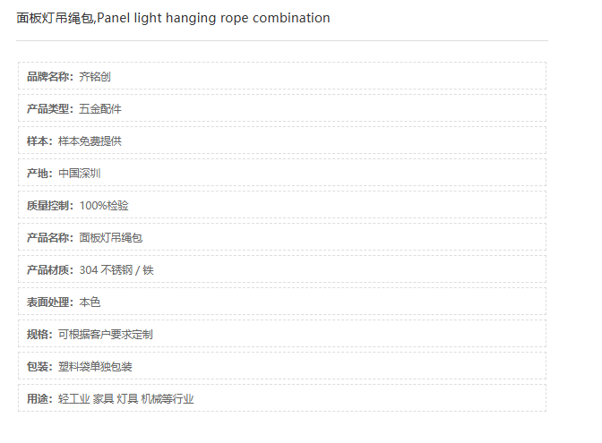Select the 100%检验 value text

pos(104,206)
